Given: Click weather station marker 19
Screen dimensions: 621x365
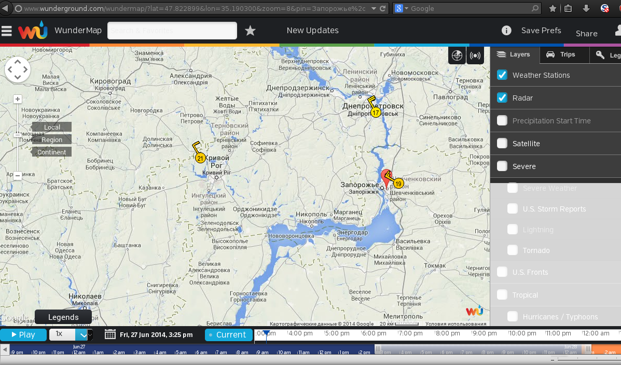Looking at the screenshot, I should point(398,184).
